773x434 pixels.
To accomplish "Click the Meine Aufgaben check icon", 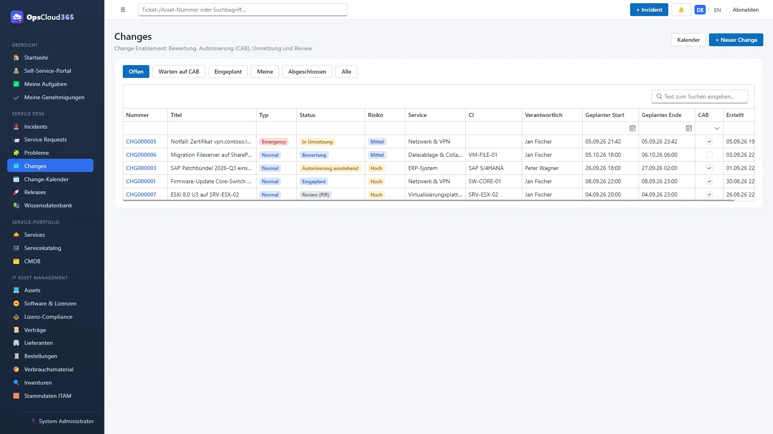I will [16, 84].
